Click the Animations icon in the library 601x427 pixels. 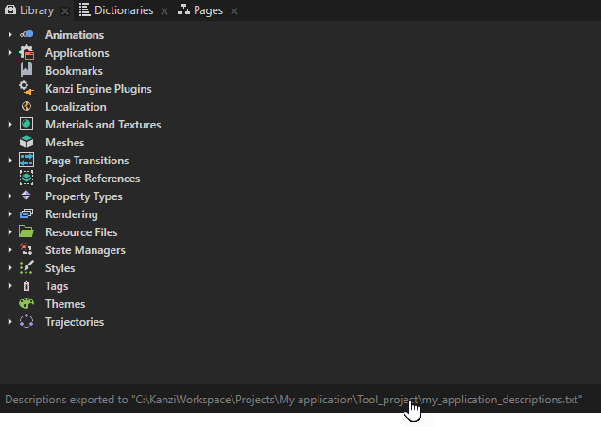[26, 35]
